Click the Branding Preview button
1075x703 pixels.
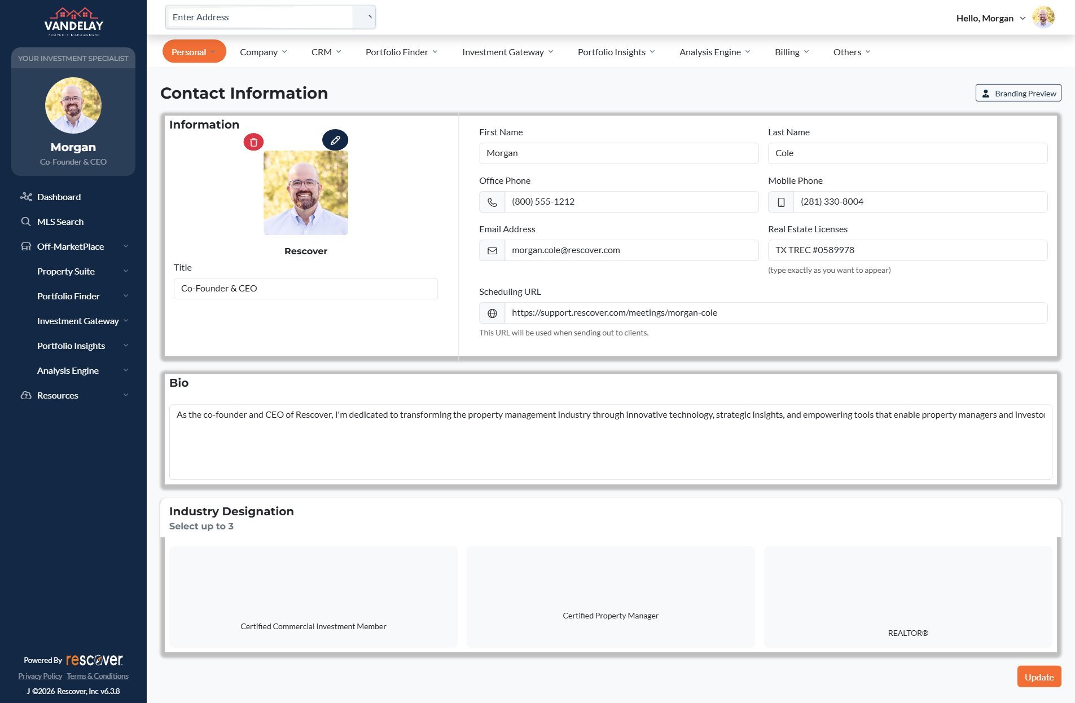[1018, 93]
